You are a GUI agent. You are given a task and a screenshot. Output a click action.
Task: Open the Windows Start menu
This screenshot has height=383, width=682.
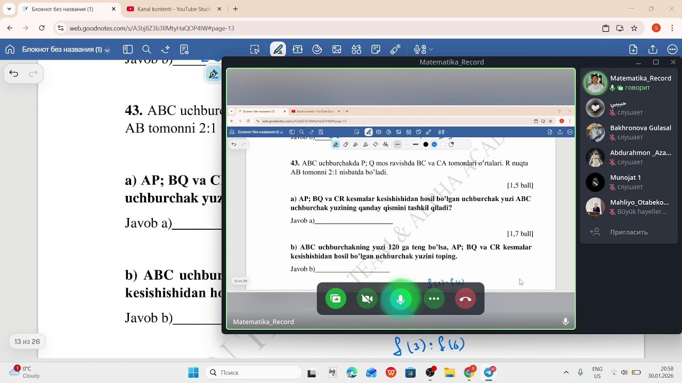[x=193, y=372]
